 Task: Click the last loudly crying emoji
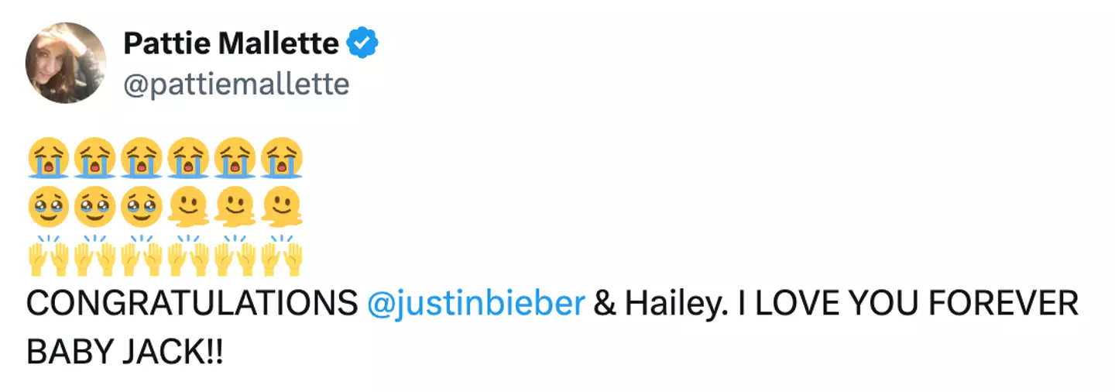(282, 159)
